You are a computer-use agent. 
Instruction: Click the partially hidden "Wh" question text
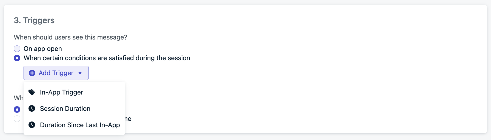point(19,98)
